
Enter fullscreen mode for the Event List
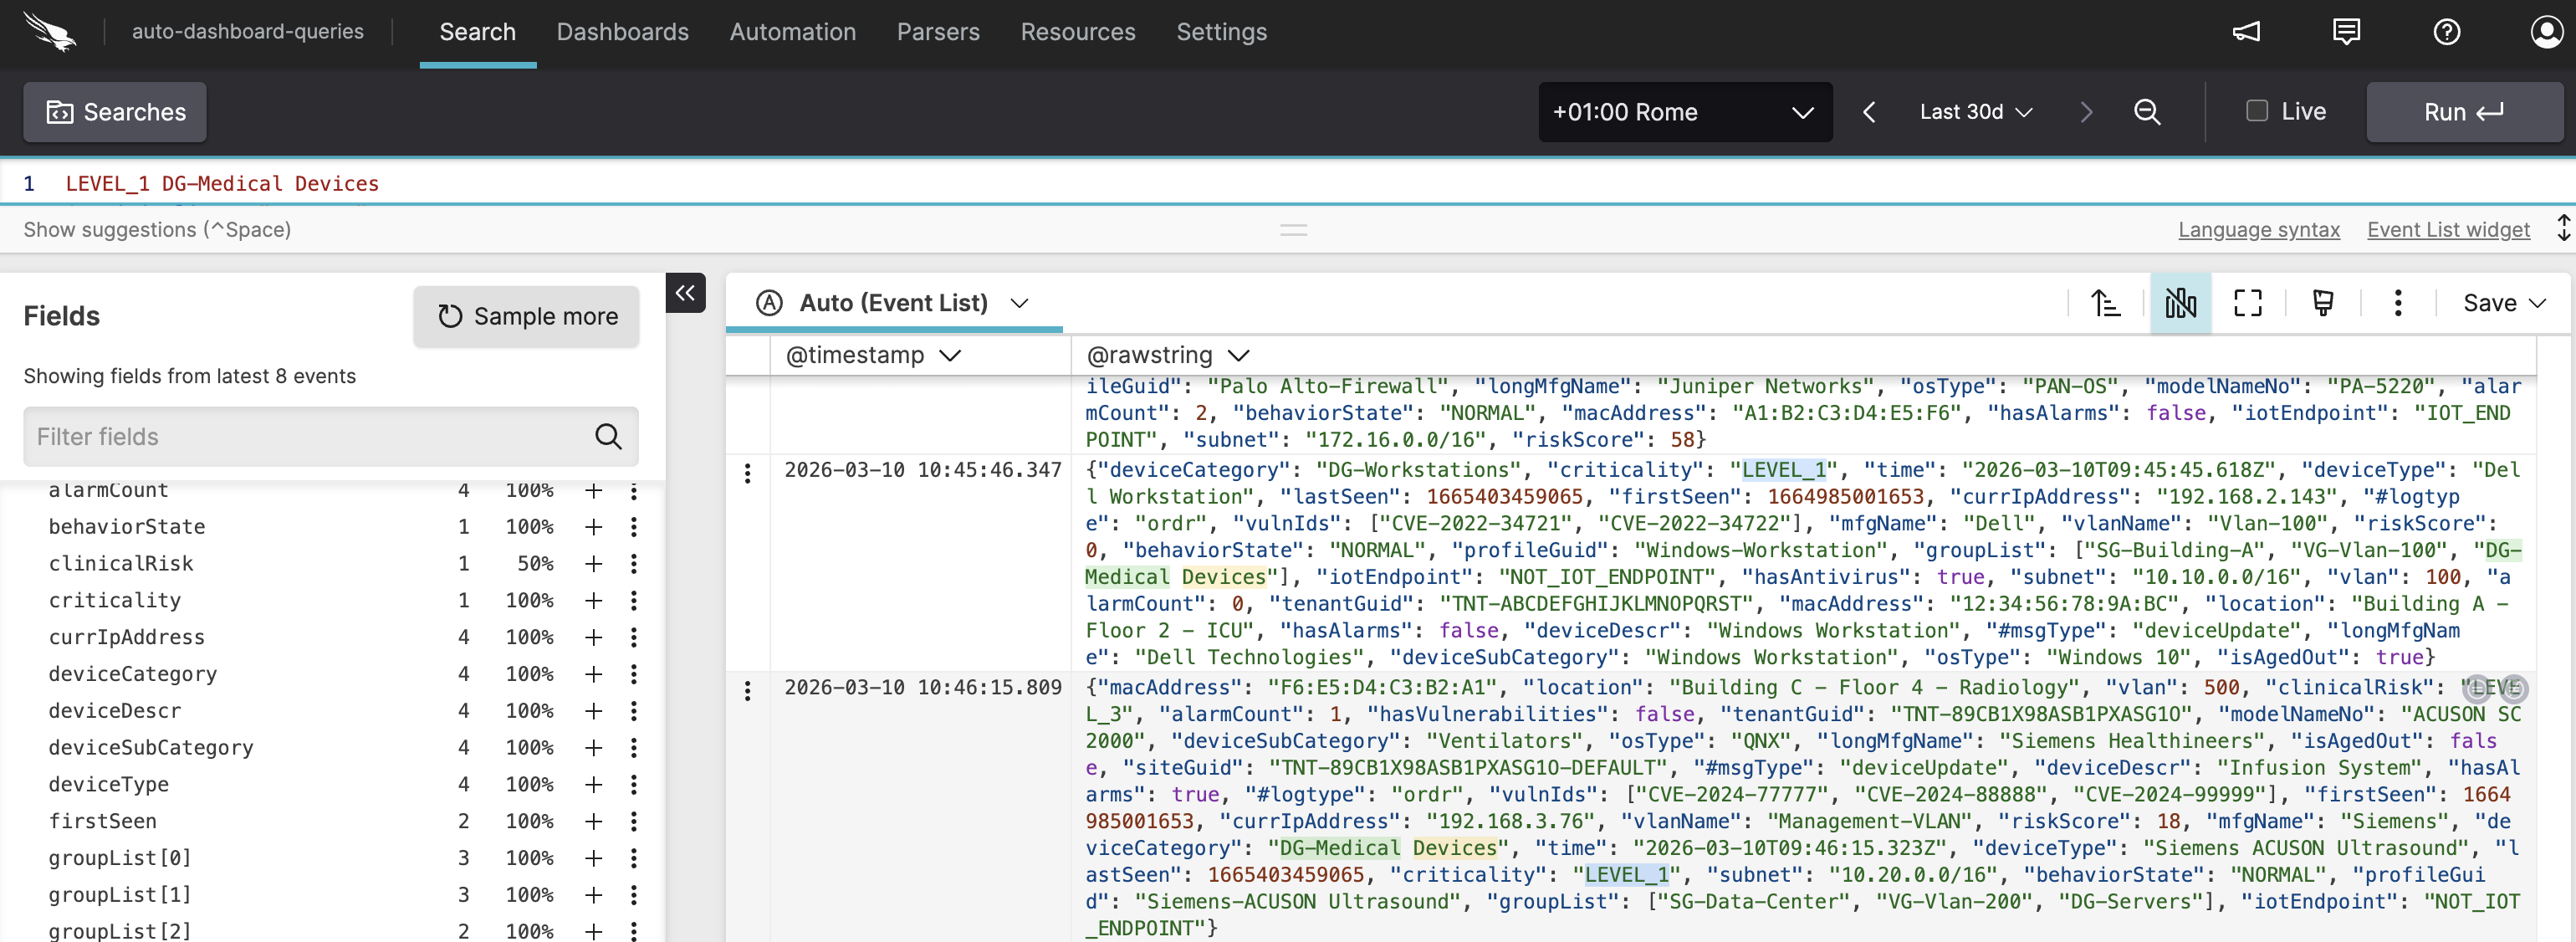point(2247,303)
